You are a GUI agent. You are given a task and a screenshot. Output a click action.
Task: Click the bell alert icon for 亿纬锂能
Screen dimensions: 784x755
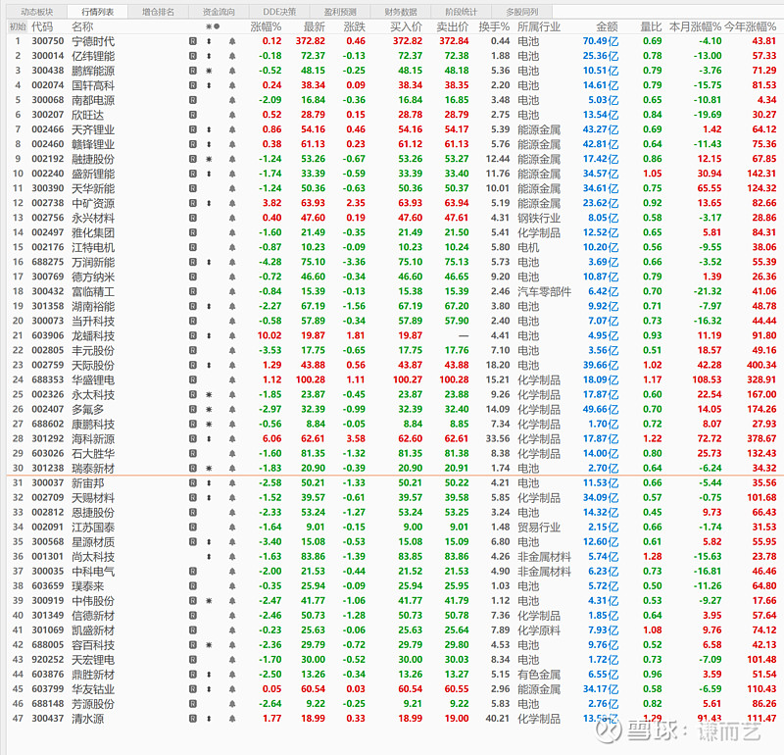tap(232, 56)
